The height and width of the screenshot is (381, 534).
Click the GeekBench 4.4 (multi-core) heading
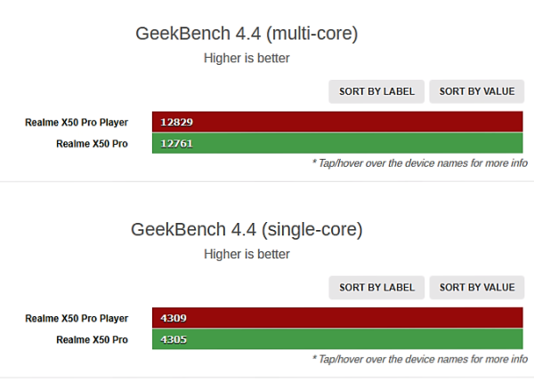click(247, 34)
